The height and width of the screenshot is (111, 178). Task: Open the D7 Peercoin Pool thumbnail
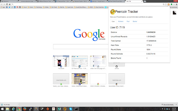(80, 61)
